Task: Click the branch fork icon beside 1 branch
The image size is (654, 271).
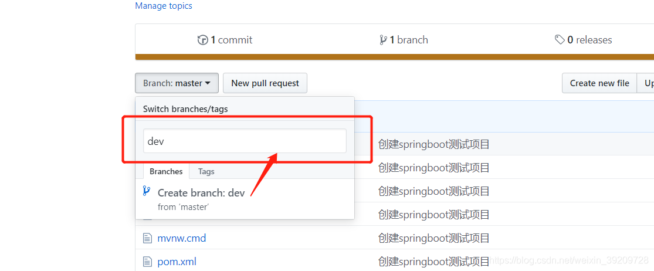Action: [x=383, y=40]
